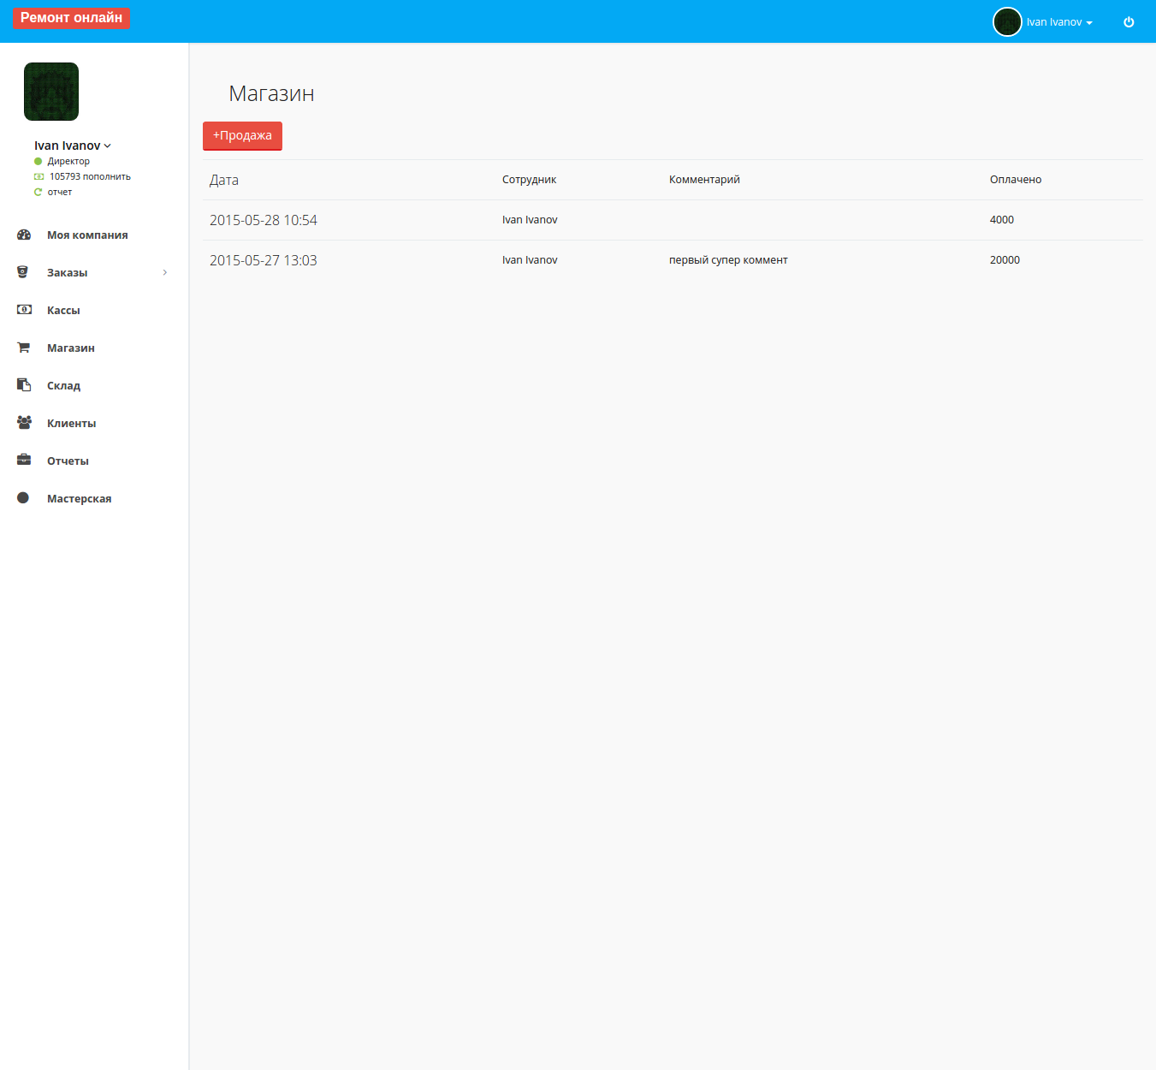1156x1070 pixels.
Task: Click the Магазин page heading
Action: pyautogui.click(x=271, y=93)
